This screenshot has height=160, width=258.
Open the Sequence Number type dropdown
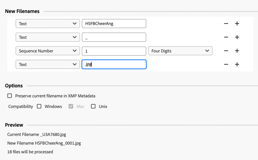tap(48, 51)
